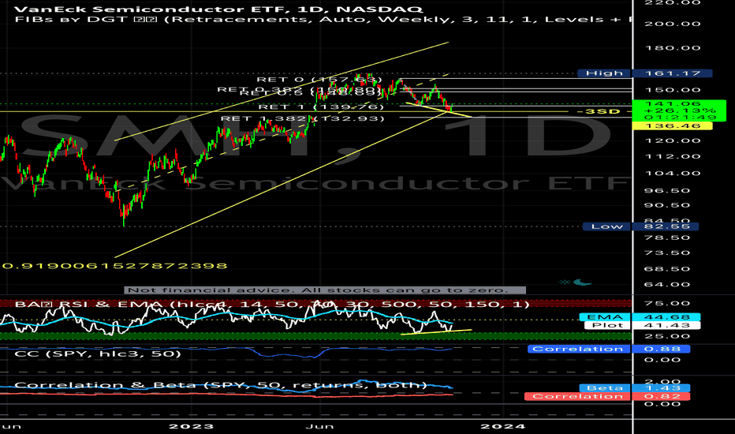Click the 2024 time axis label
This screenshot has height=434, width=735.
pyautogui.click(x=503, y=426)
